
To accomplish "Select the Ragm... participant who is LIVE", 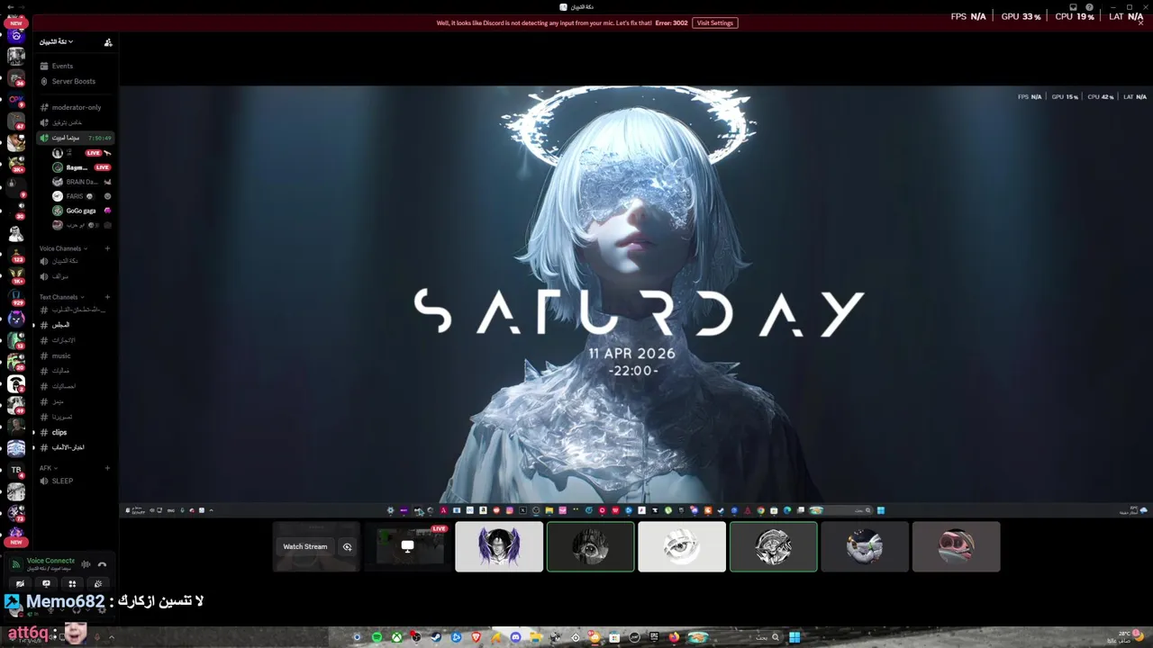I will [x=81, y=167].
